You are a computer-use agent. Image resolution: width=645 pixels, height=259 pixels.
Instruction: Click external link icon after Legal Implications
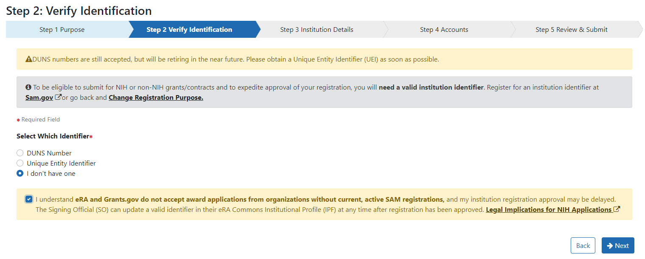[617, 209]
